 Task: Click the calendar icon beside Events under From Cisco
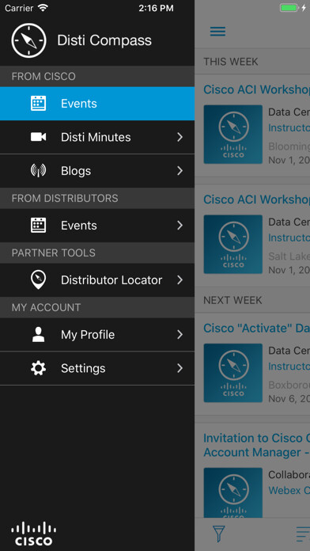tap(38, 103)
